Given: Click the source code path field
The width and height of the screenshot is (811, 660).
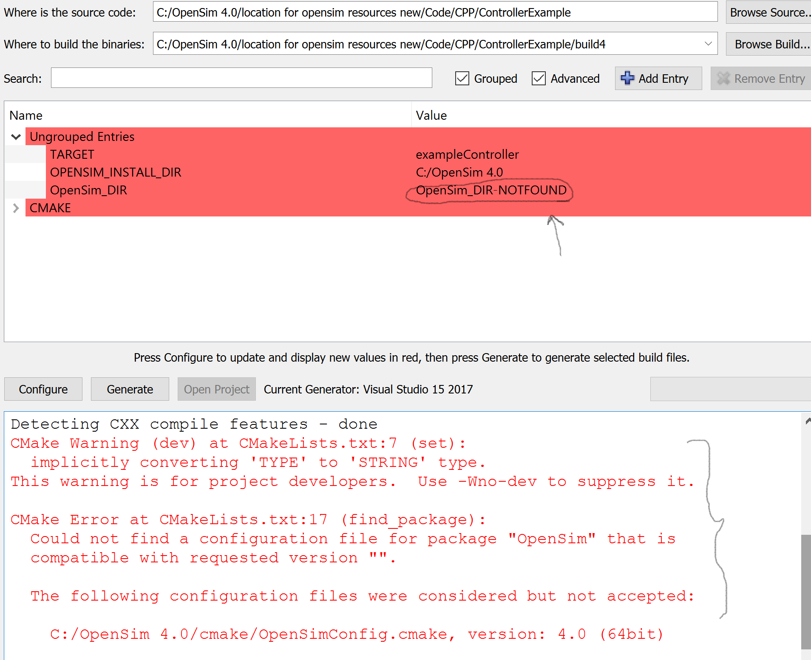Looking at the screenshot, I should tap(435, 12).
